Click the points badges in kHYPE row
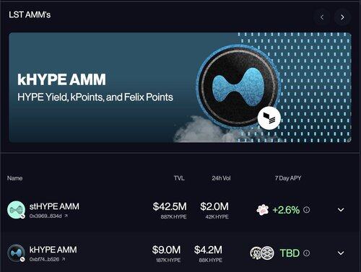 coord(262,253)
